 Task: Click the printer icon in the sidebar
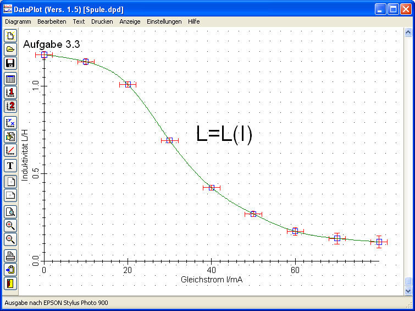10,256
